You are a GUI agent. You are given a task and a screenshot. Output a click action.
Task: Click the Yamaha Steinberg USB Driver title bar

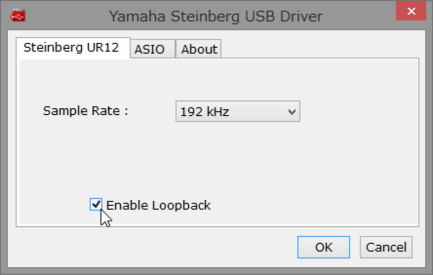215,16
